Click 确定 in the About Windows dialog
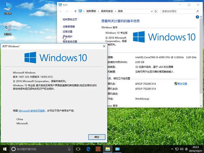Viewport: 204px width, 153px height. click(97, 137)
